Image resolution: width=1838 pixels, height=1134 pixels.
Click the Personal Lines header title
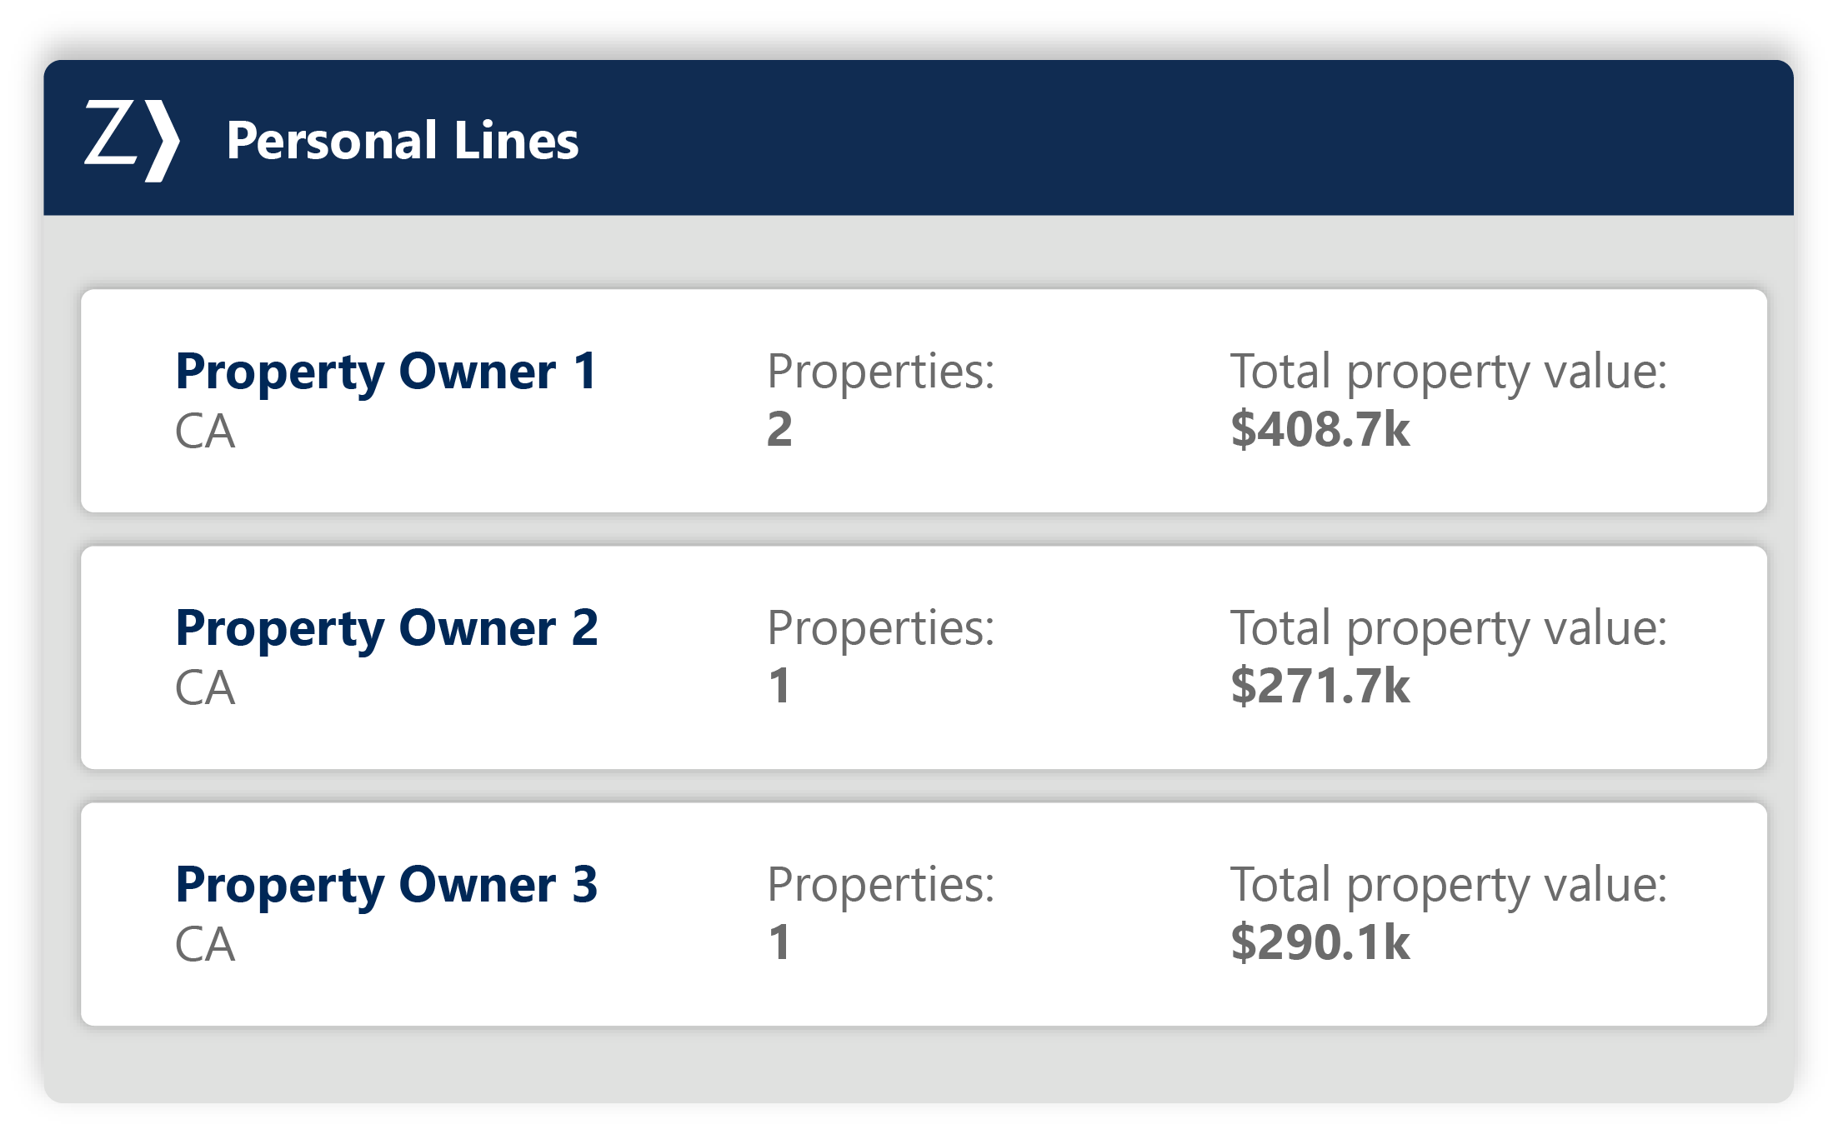[x=402, y=140]
